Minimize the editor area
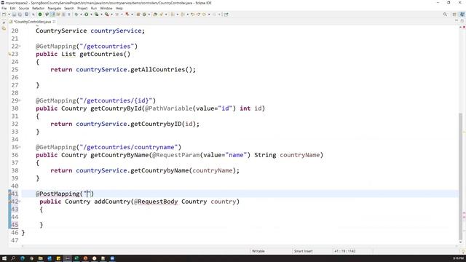The image size is (466, 262). 457,21
